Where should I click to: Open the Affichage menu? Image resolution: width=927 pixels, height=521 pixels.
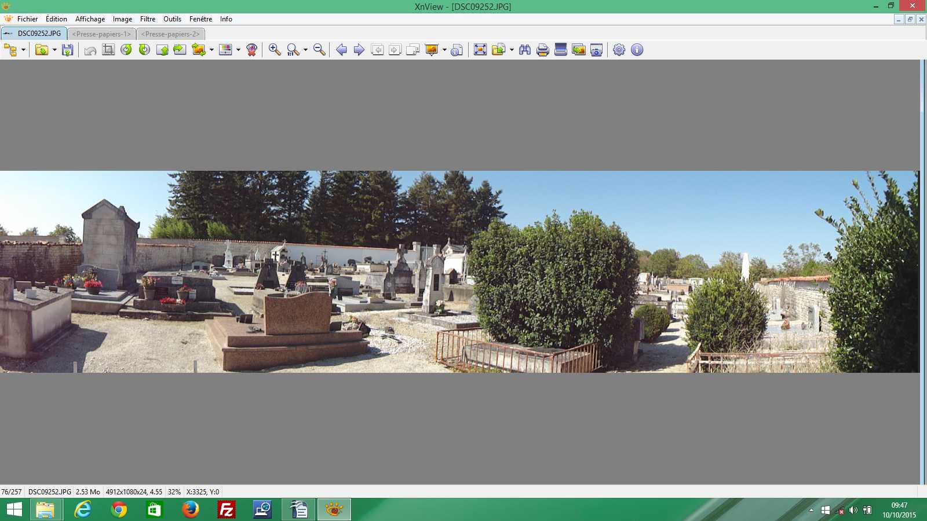tap(90, 19)
